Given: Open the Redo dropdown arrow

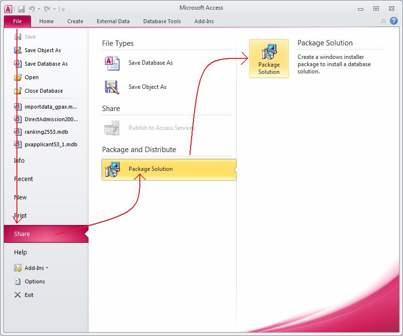Looking at the screenshot, I should click(54, 9).
